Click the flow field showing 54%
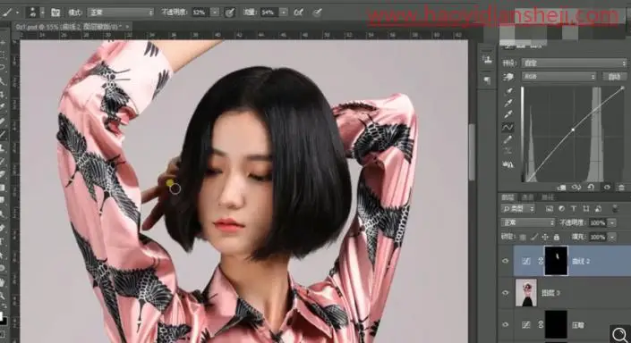 point(269,13)
